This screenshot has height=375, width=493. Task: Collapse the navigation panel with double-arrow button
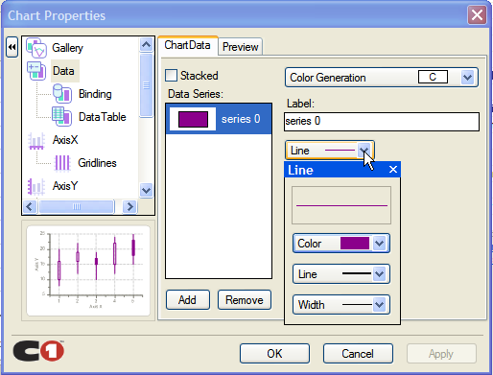pyautogui.click(x=12, y=47)
